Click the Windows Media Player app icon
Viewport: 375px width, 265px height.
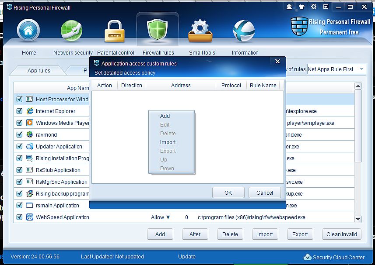(30, 123)
